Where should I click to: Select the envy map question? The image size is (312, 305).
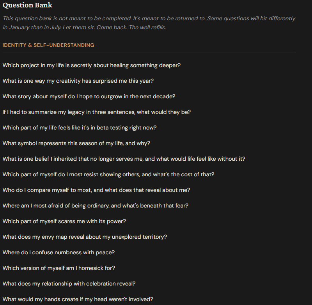[x=85, y=237]
